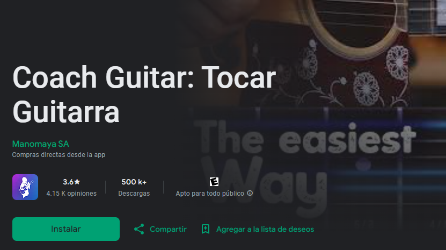
Task: Open the Manomaya SA developer page
Action: [x=41, y=144]
